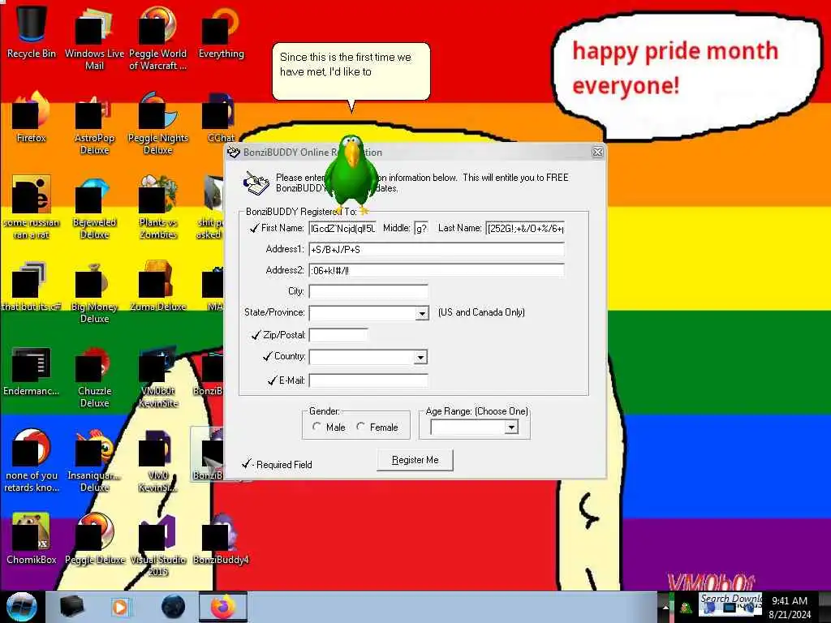Click into the Address1 field

click(x=437, y=250)
